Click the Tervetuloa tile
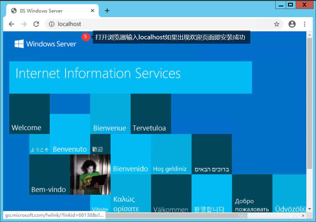This screenshot has height=222, width=316. (151, 114)
